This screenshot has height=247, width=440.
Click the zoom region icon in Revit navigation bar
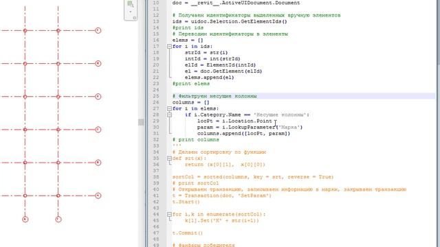coord(131,4)
